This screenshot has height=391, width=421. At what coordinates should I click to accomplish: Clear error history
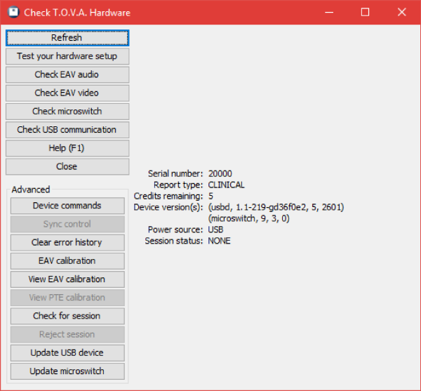[67, 242]
